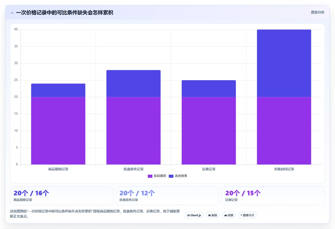Screen dimensions: 335x229
Task: Click the purple bar segment for 采集时间记录
Action: pyautogui.click(x=284, y=131)
